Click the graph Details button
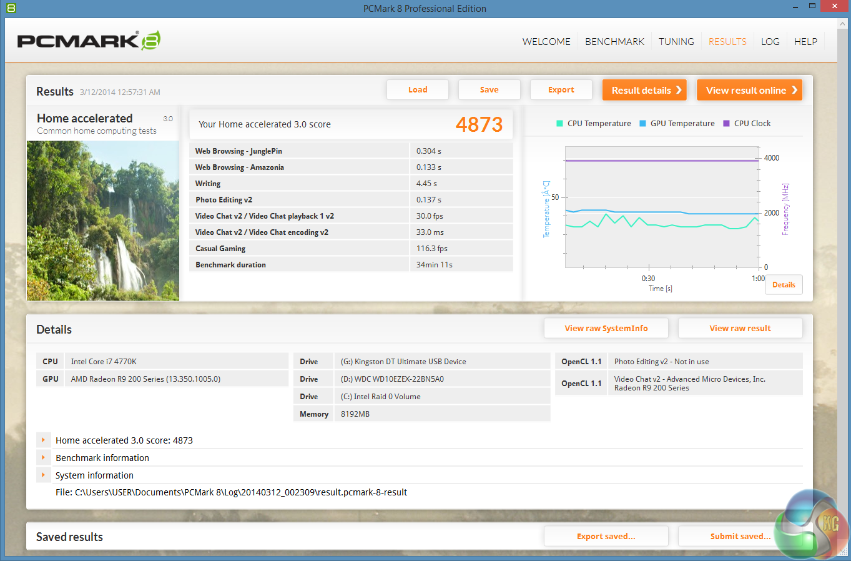Screen dimensions: 851x561 [x=784, y=285]
